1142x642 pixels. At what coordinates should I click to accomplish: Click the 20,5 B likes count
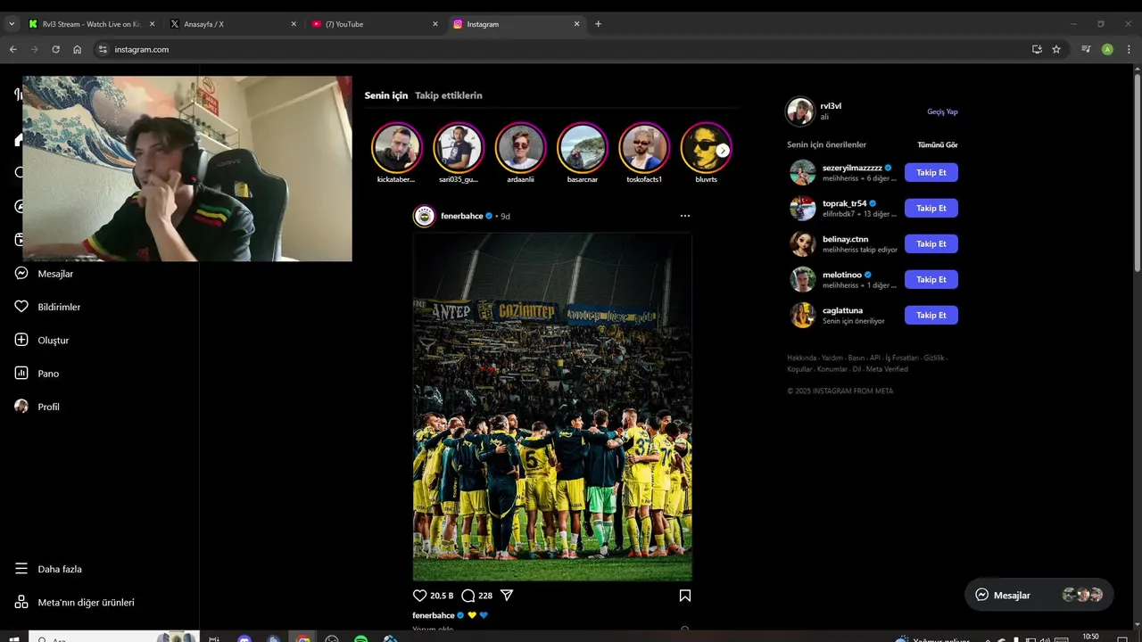click(442, 596)
